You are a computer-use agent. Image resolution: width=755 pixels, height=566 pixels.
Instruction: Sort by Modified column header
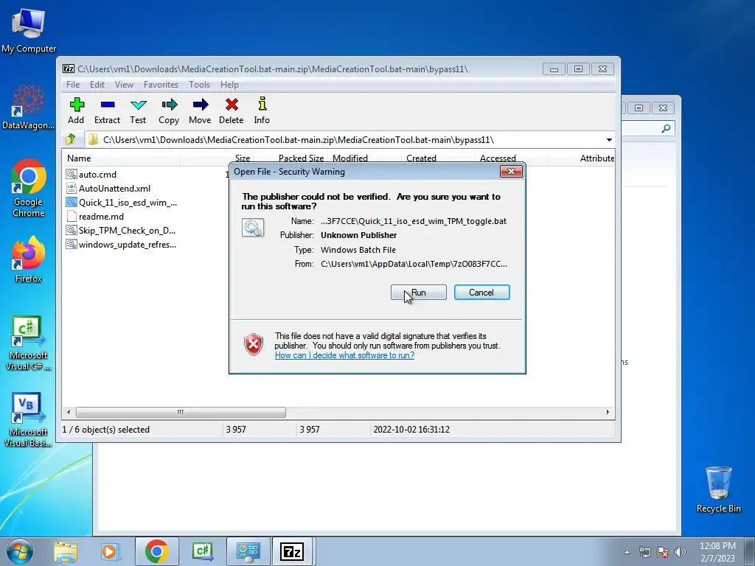[364, 158]
